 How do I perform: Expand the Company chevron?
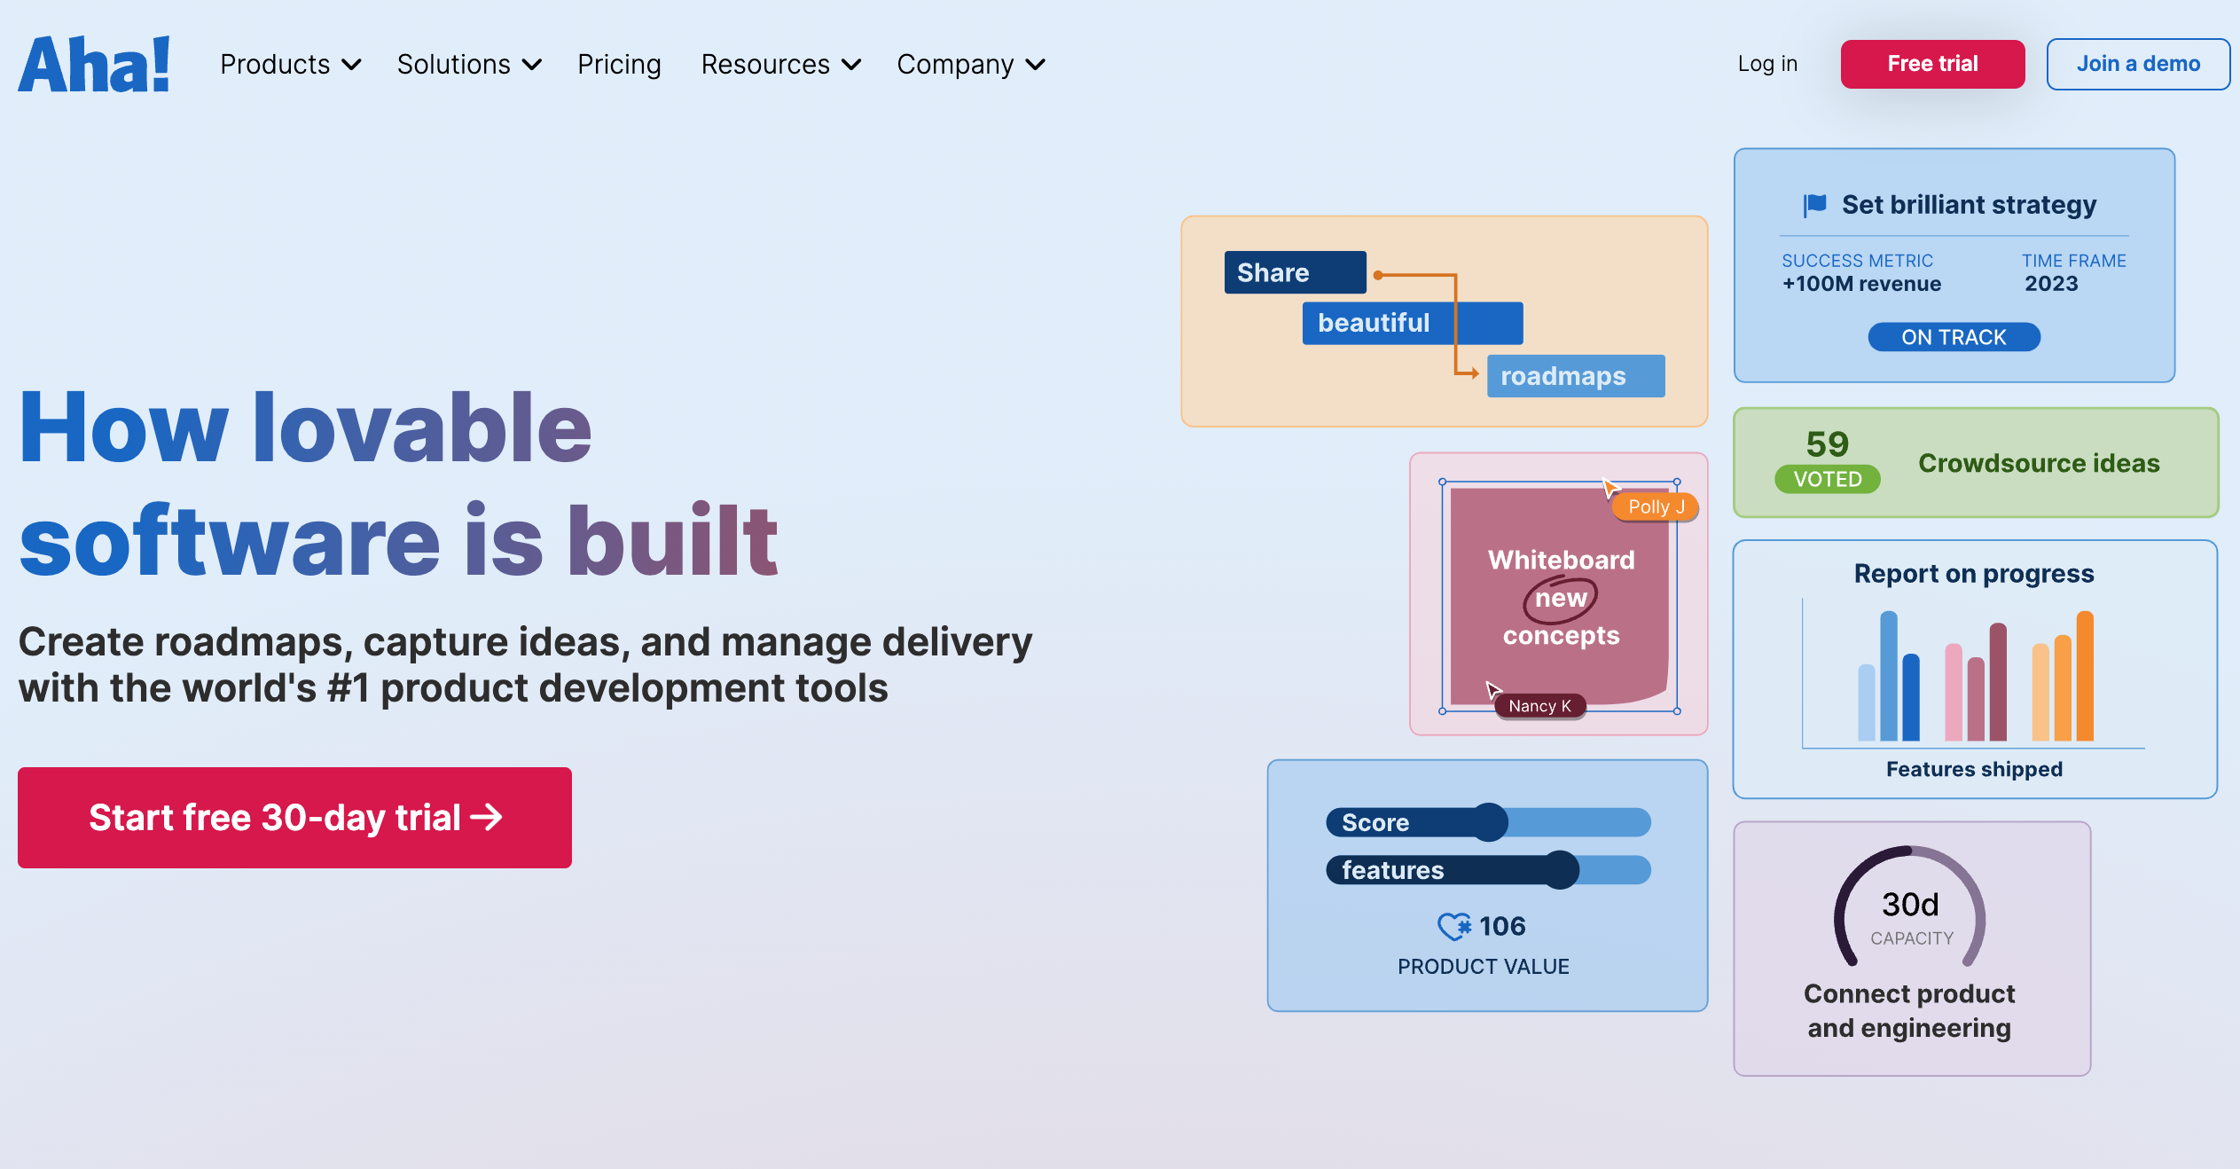tap(1035, 65)
